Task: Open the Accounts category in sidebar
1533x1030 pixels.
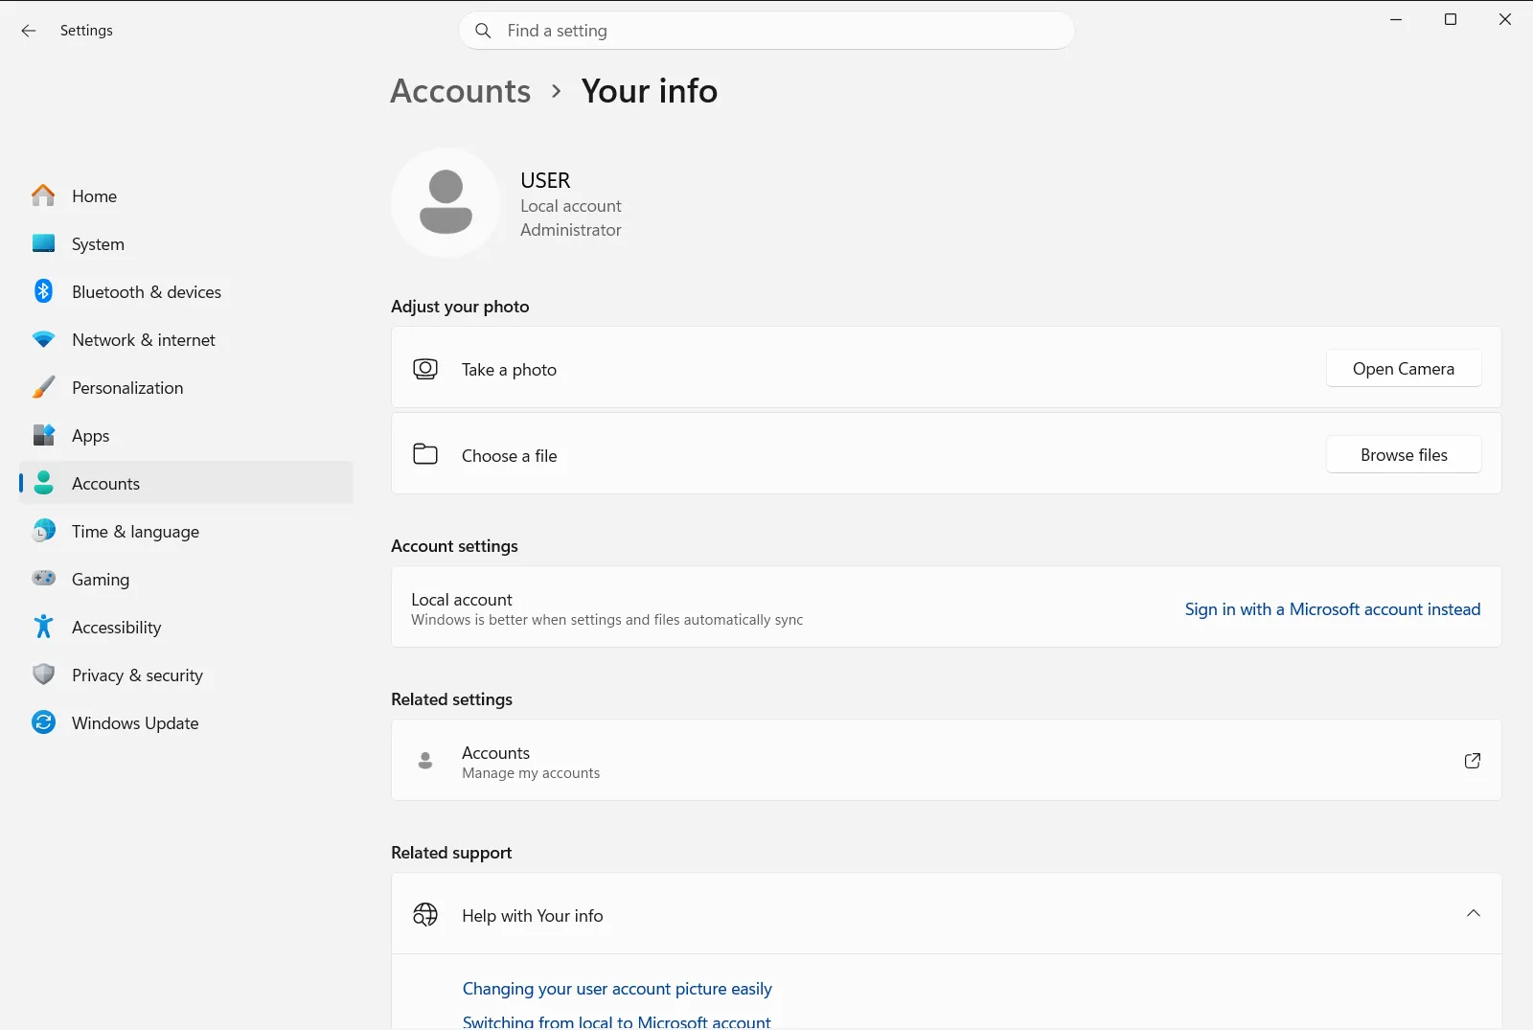Action: click(186, 483)
